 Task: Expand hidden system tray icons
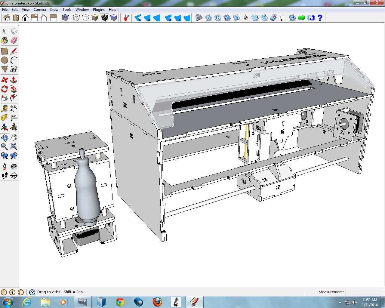tap(340, 302)
